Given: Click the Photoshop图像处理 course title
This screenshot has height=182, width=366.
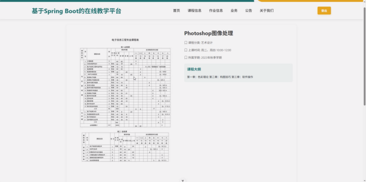Looking at the screenshot, I should point(208,33).
